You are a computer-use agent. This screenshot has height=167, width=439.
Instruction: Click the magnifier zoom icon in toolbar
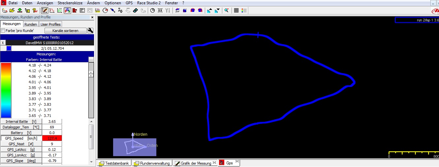pyautogui.click(x=227, y=10)
